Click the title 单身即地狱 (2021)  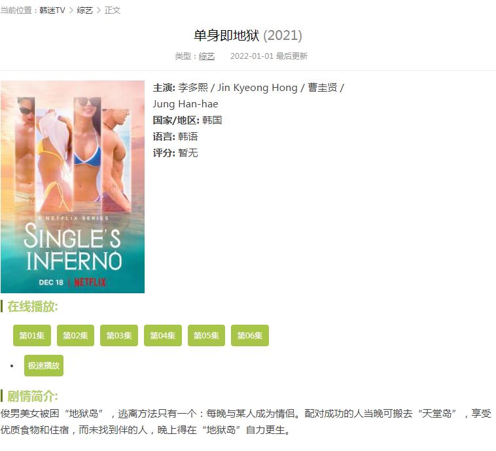[x=248, y=35]
